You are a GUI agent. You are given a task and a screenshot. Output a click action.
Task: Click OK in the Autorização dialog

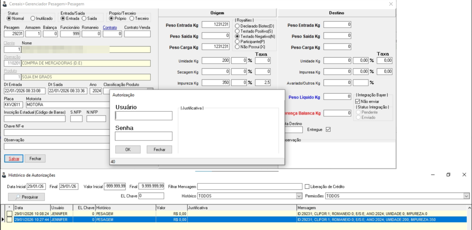[x=128, y=149]
